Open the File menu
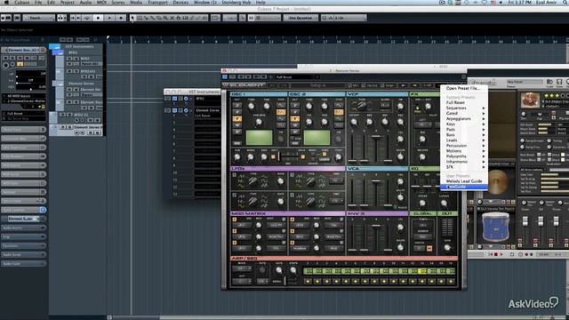 38,3
